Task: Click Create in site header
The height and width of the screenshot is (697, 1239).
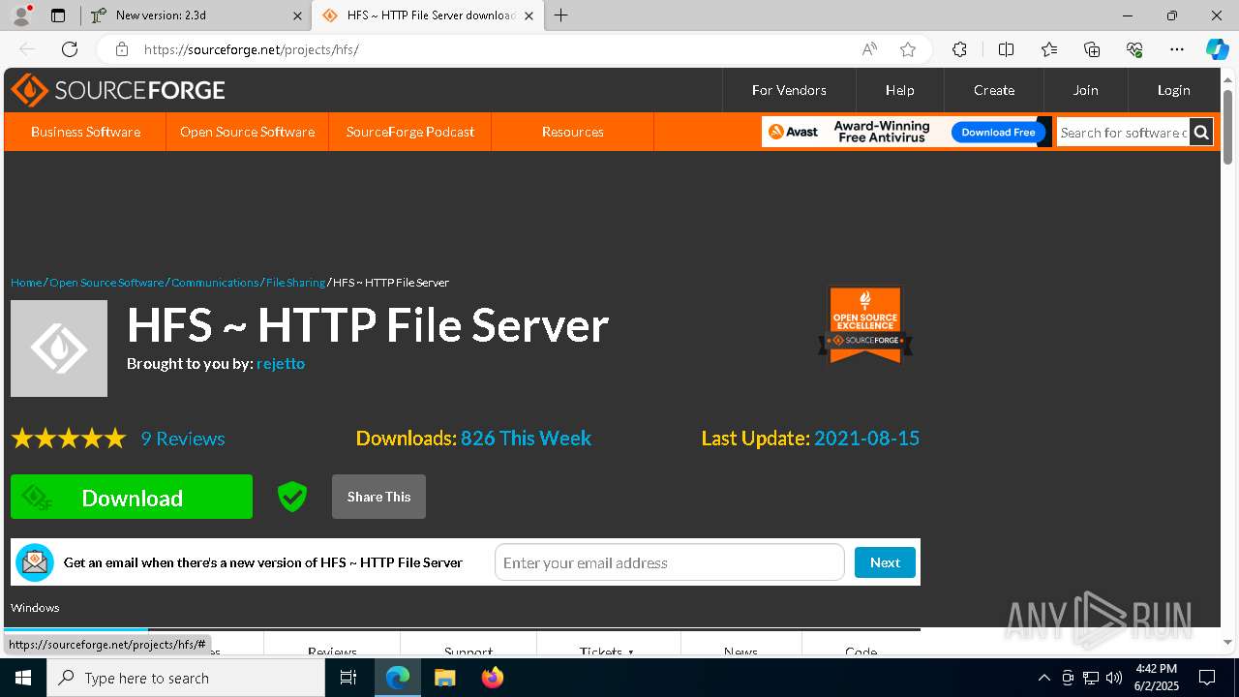Action: [x=994, y=90]
